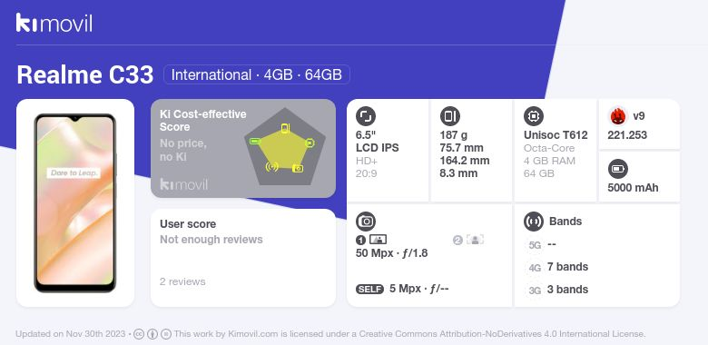
Task: Click the Kimovil logo at top
Action: pos(54,23)
